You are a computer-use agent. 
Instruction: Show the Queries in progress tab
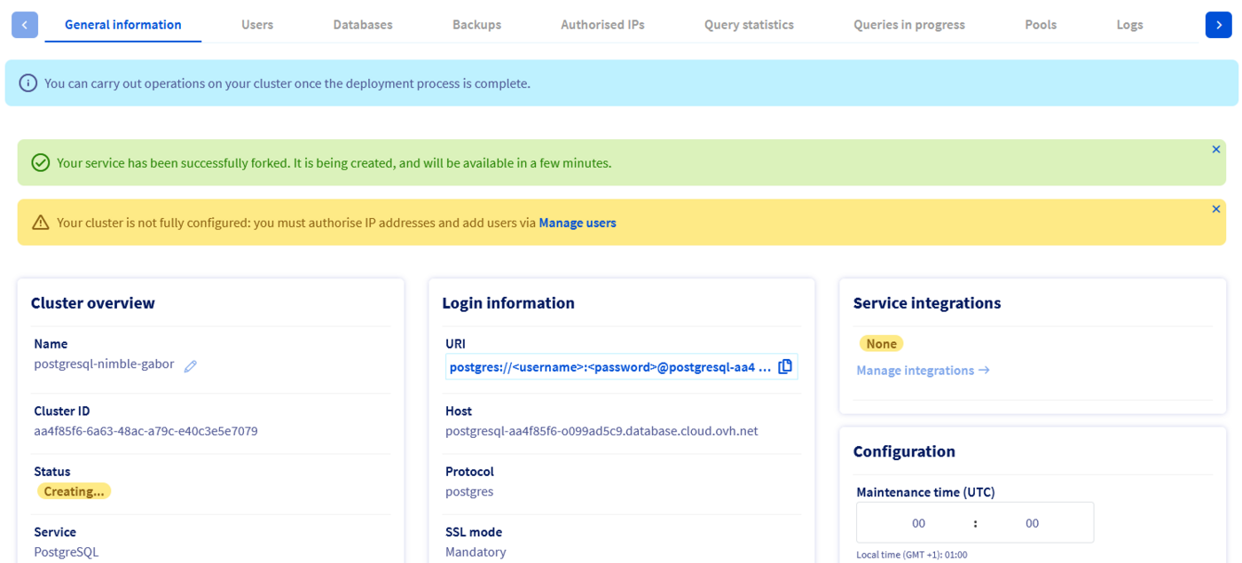(x=909, y=25)
